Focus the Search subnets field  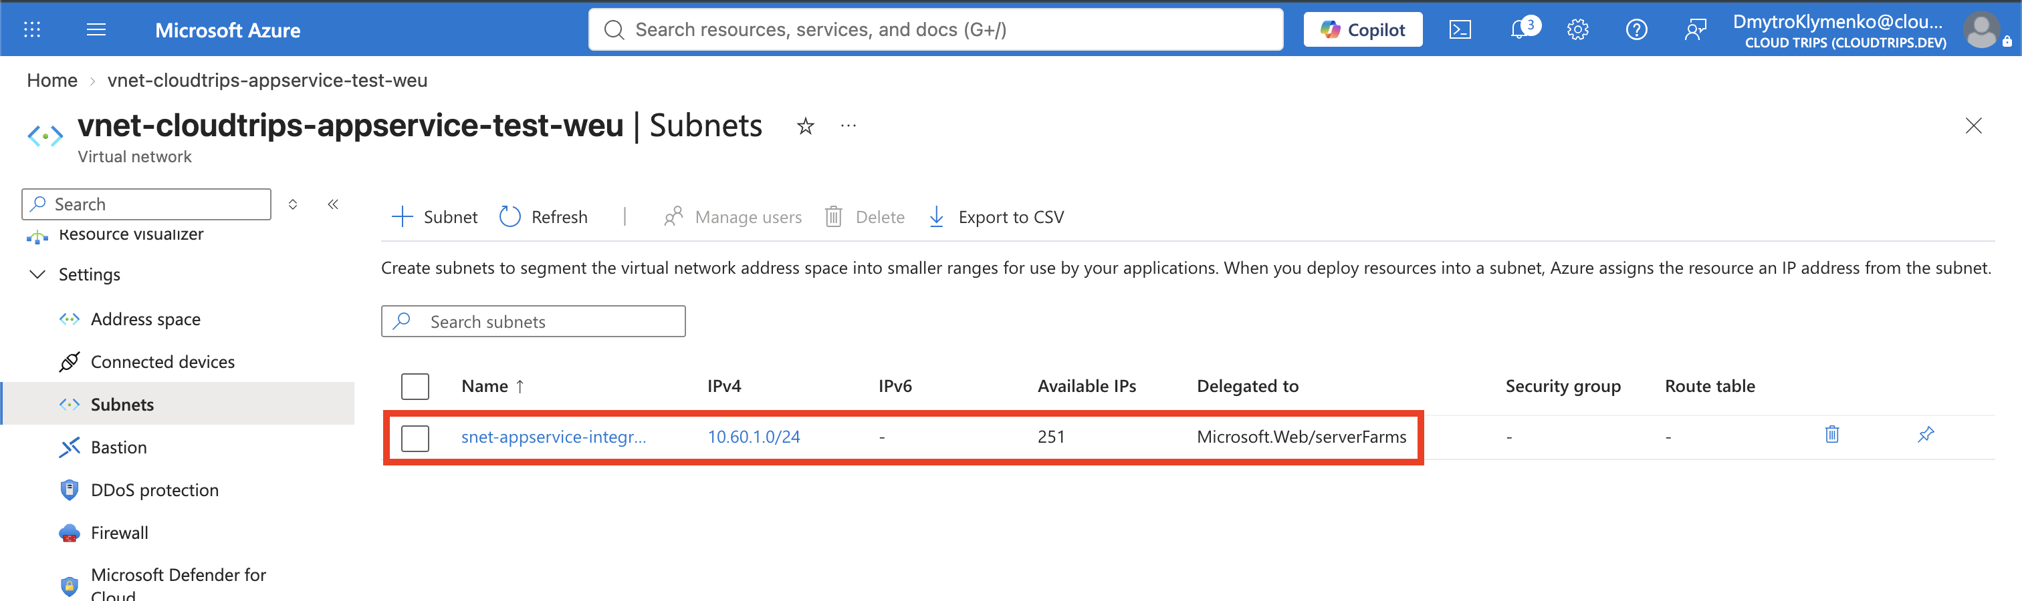coord(533,321)
